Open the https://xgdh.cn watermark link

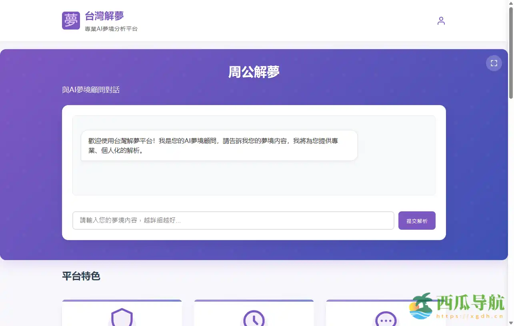coord(469,316)
